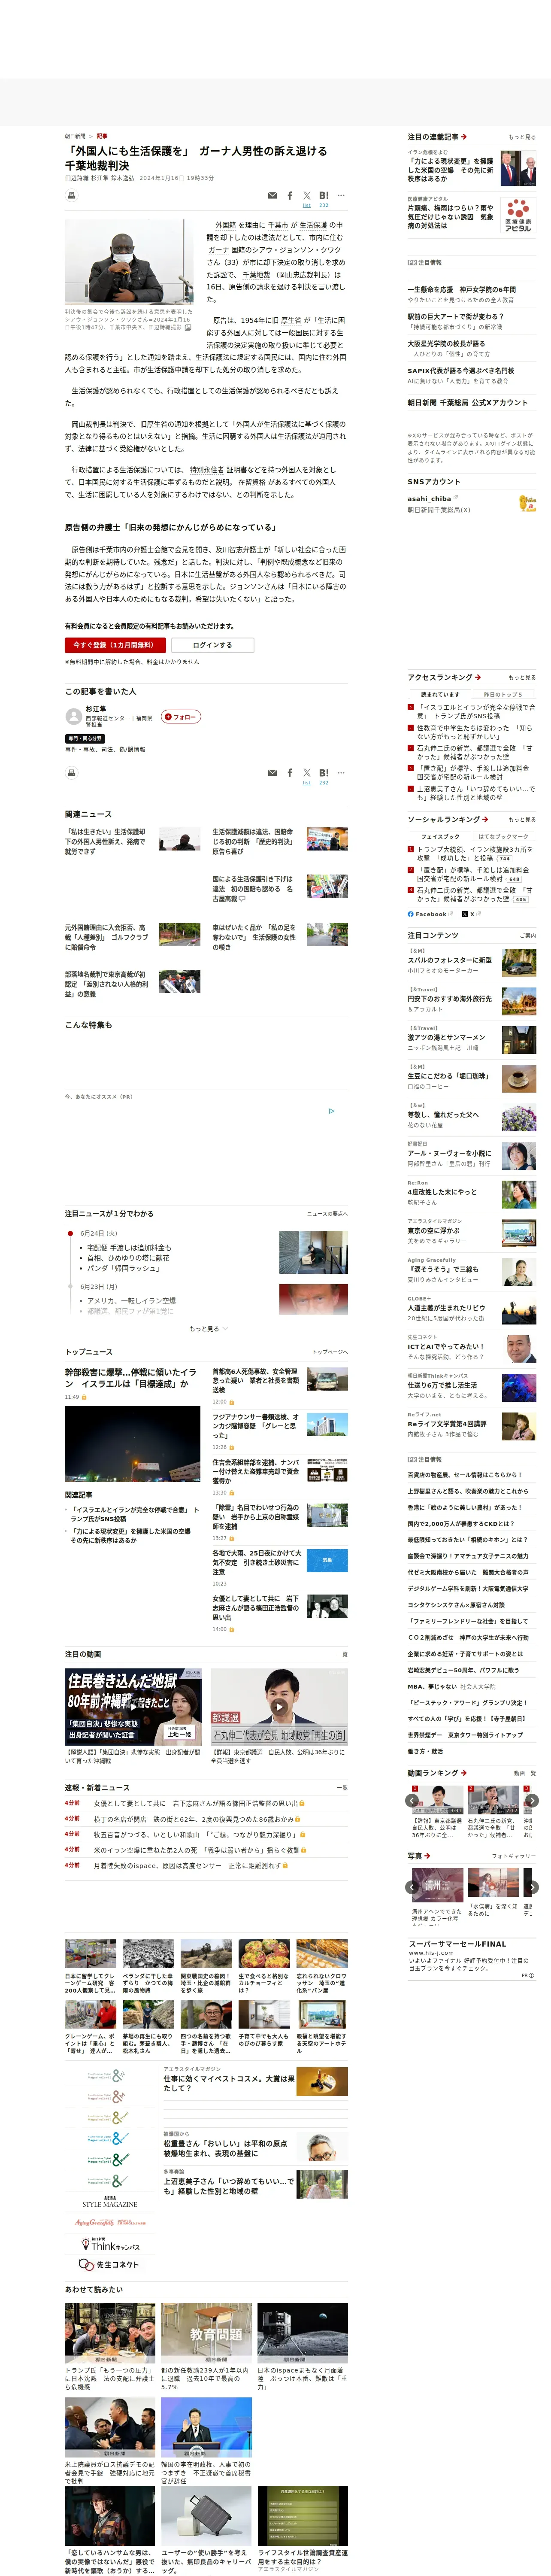Image resolution: width=551 pixels, height=2576 pixels.
Task: Share article on Facebook icon at top
Action: point(290,196)
